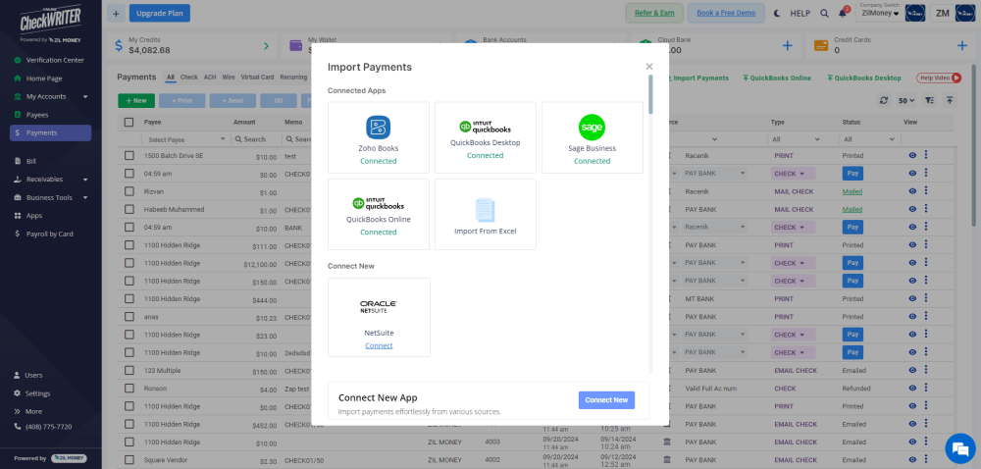
Task: Click Book a Free Demo
Action: (x=726, y=13)
